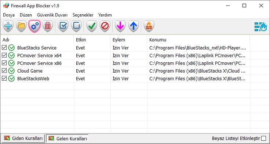Click the red prohibited Block icon

(x=105, y=26)
